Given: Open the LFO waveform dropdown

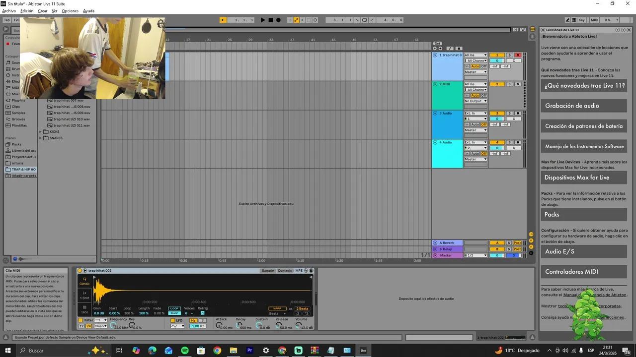Looking at the screenshot, I should 177,326.
